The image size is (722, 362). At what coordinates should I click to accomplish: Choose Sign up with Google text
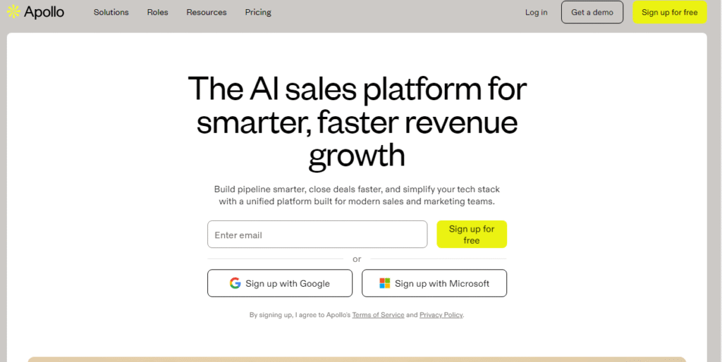click(288, 283)
